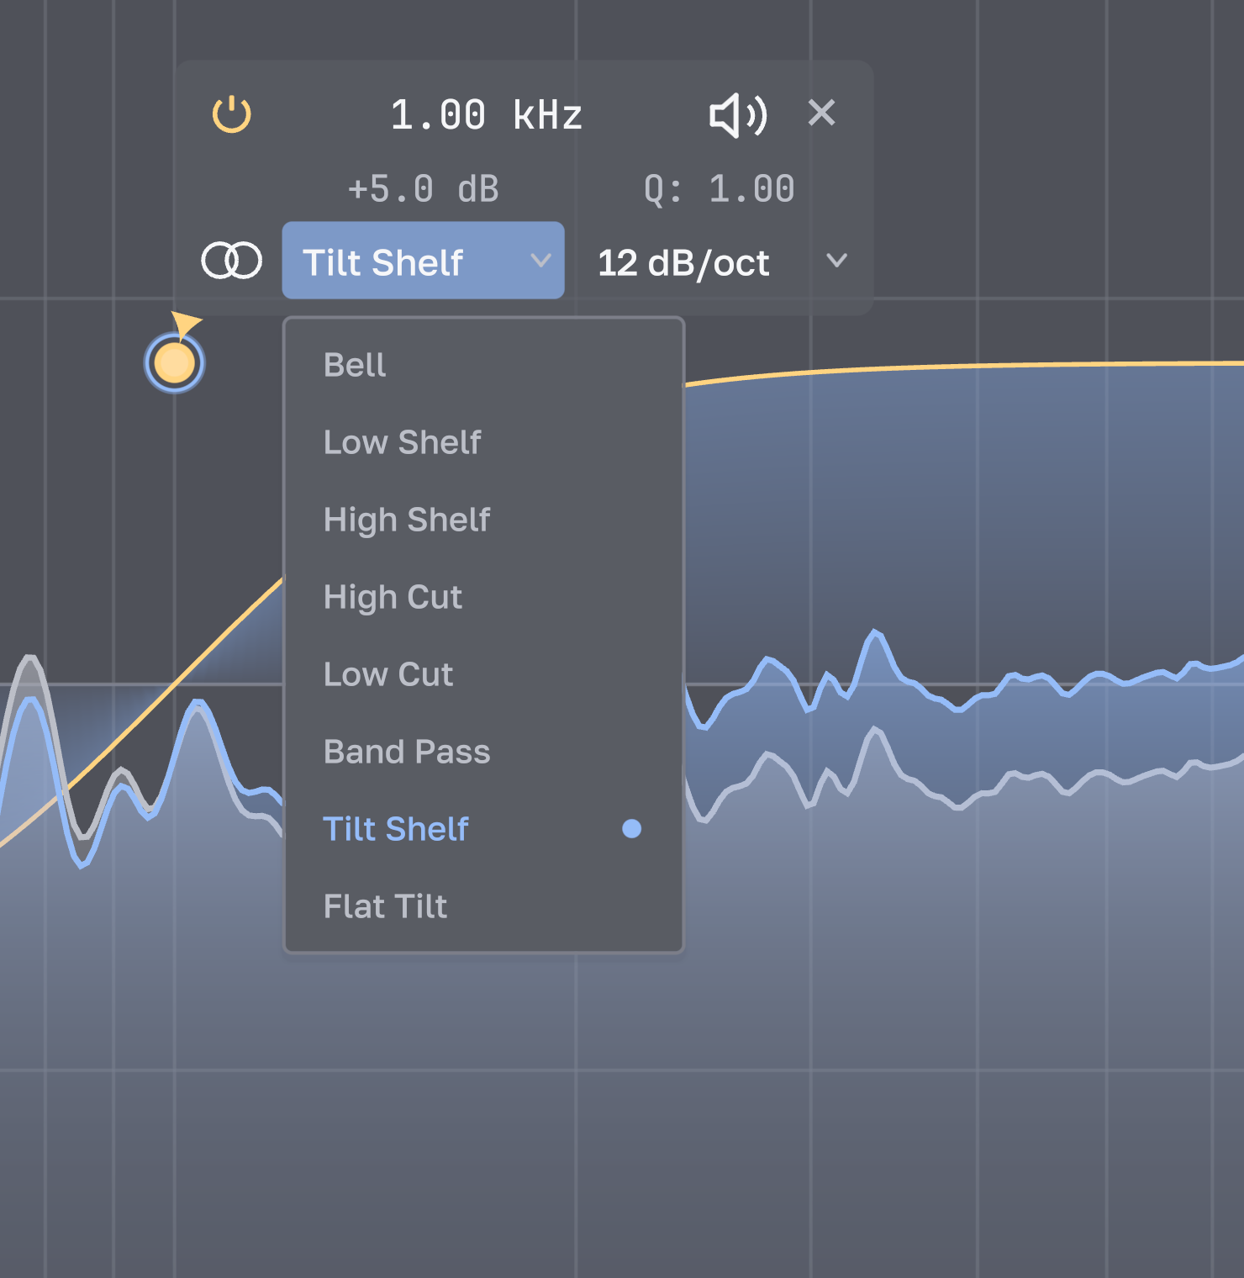The image size is (1244, 1278).
Task: Click the 1.00 kHz frequency field
Action: click(x=486, y=115)
